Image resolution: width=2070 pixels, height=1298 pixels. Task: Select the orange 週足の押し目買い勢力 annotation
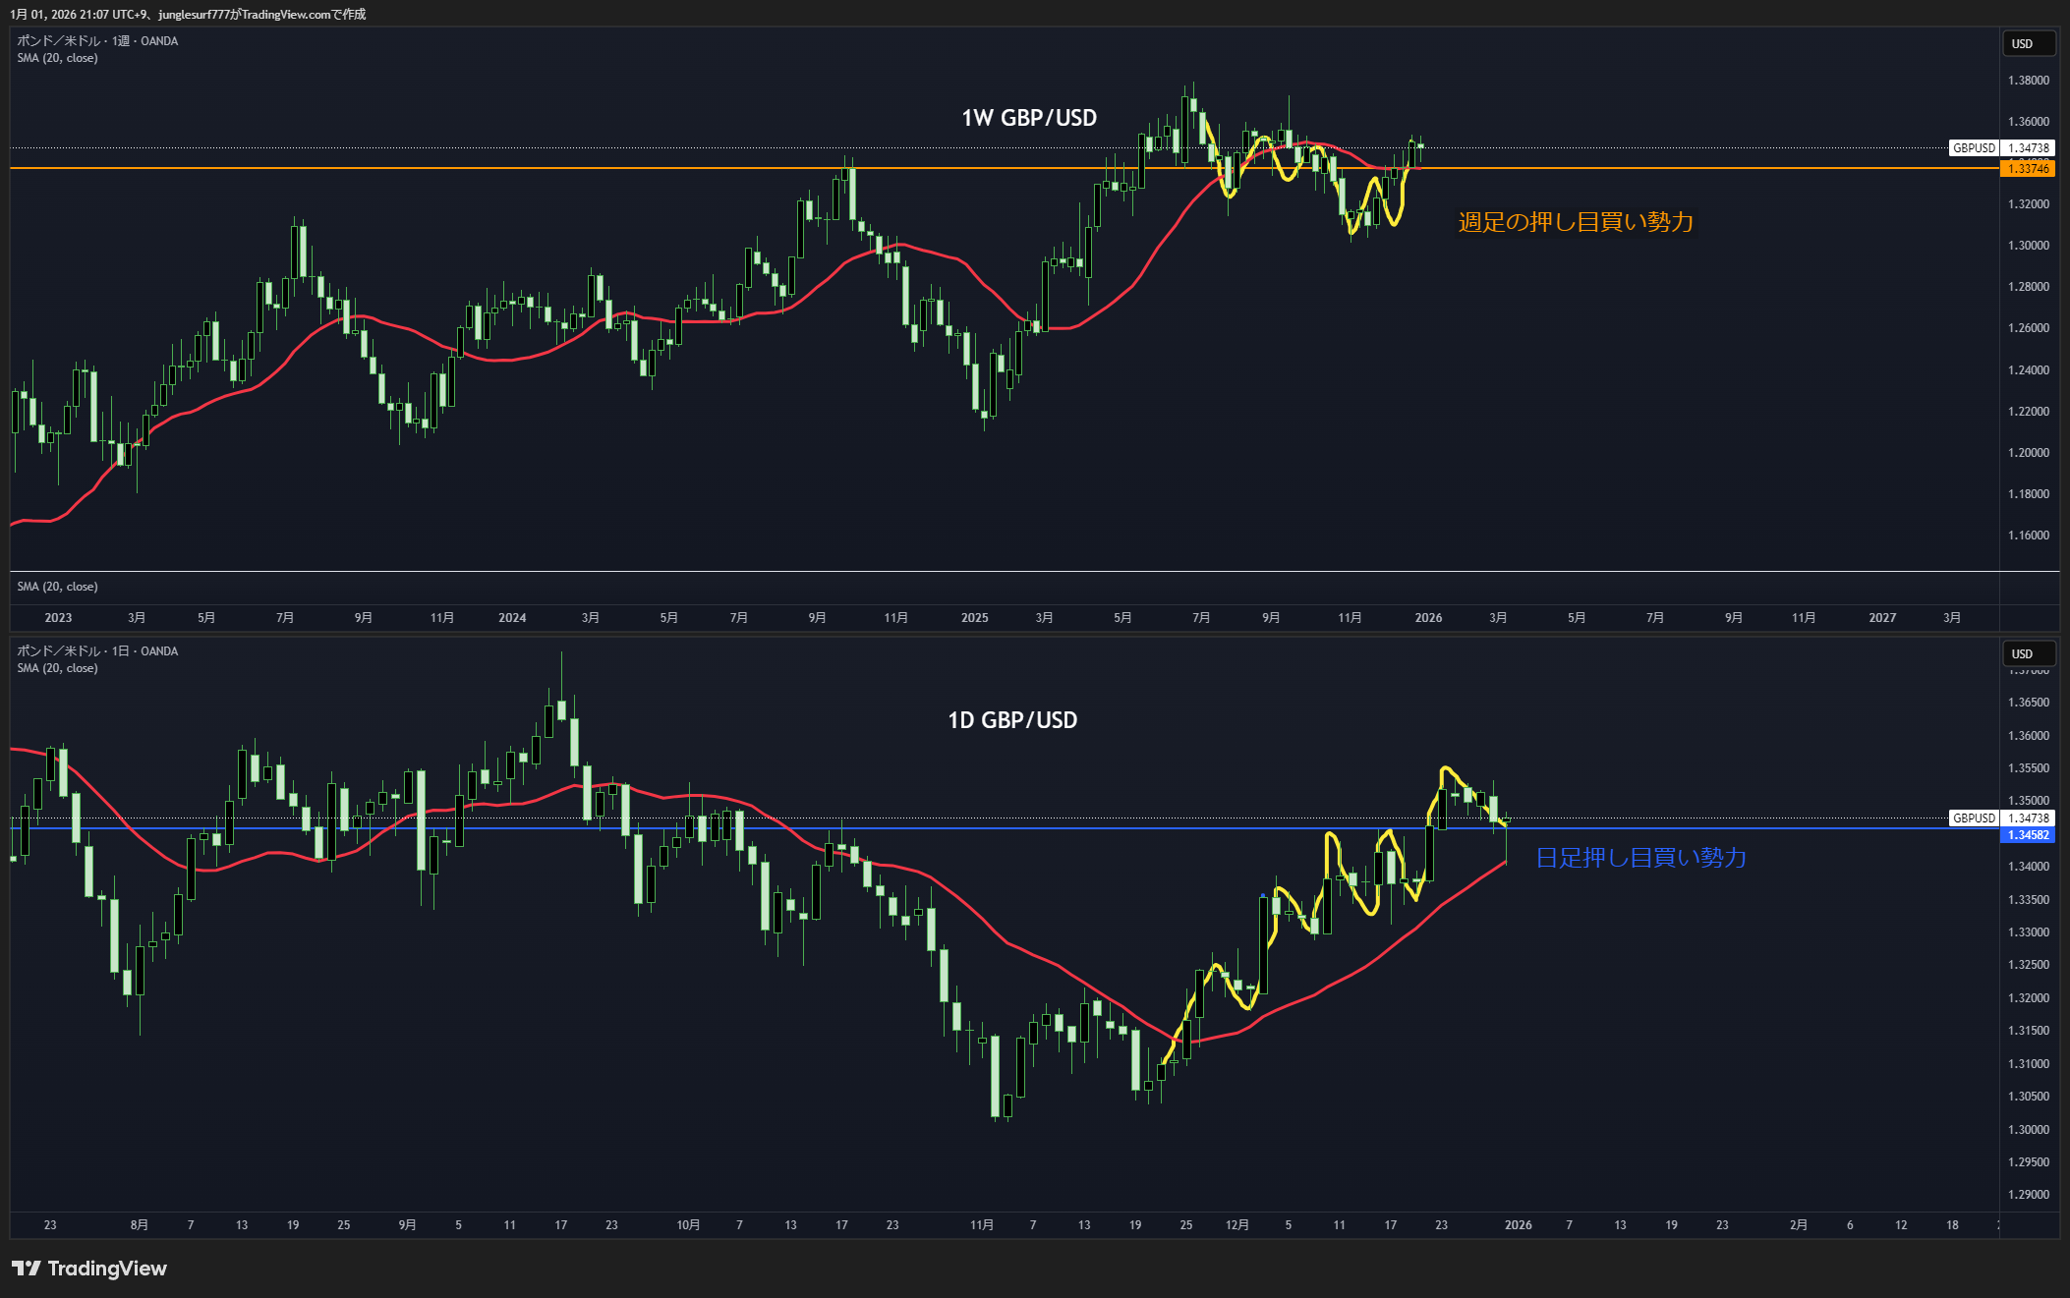point(1575,222)
